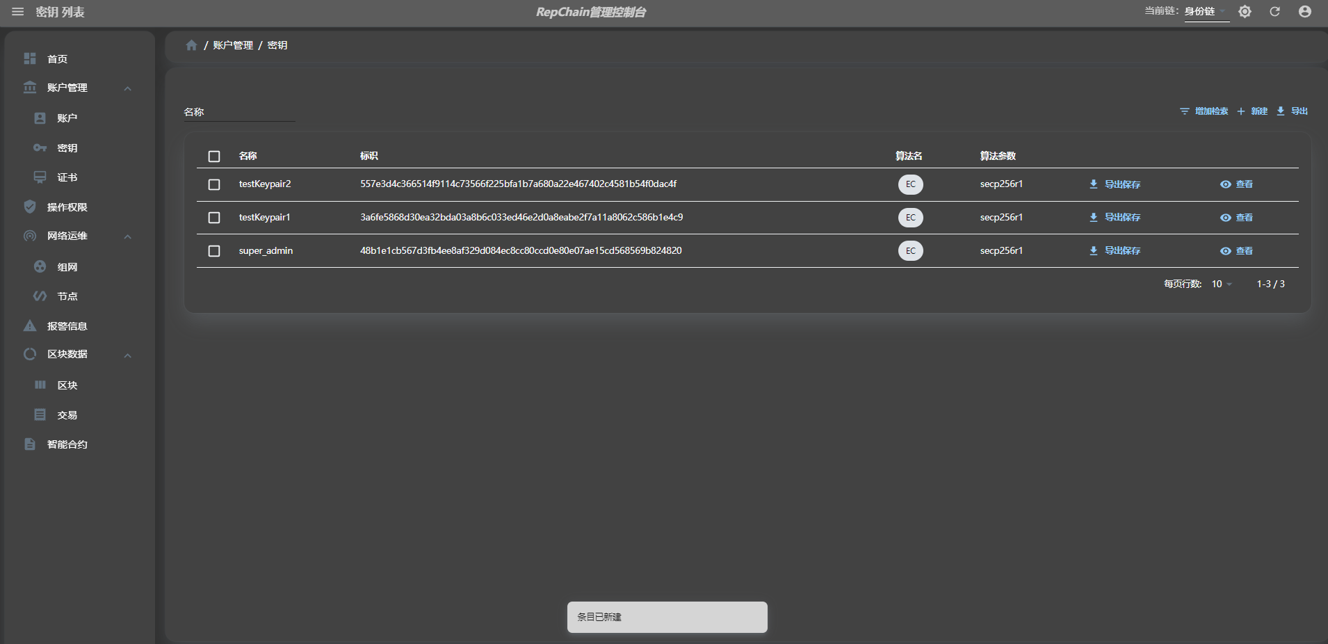Click 导出保存 for testKeypair1
Image resolution: width=1328 pixels, height=644 pixels.
point(1122,218)
